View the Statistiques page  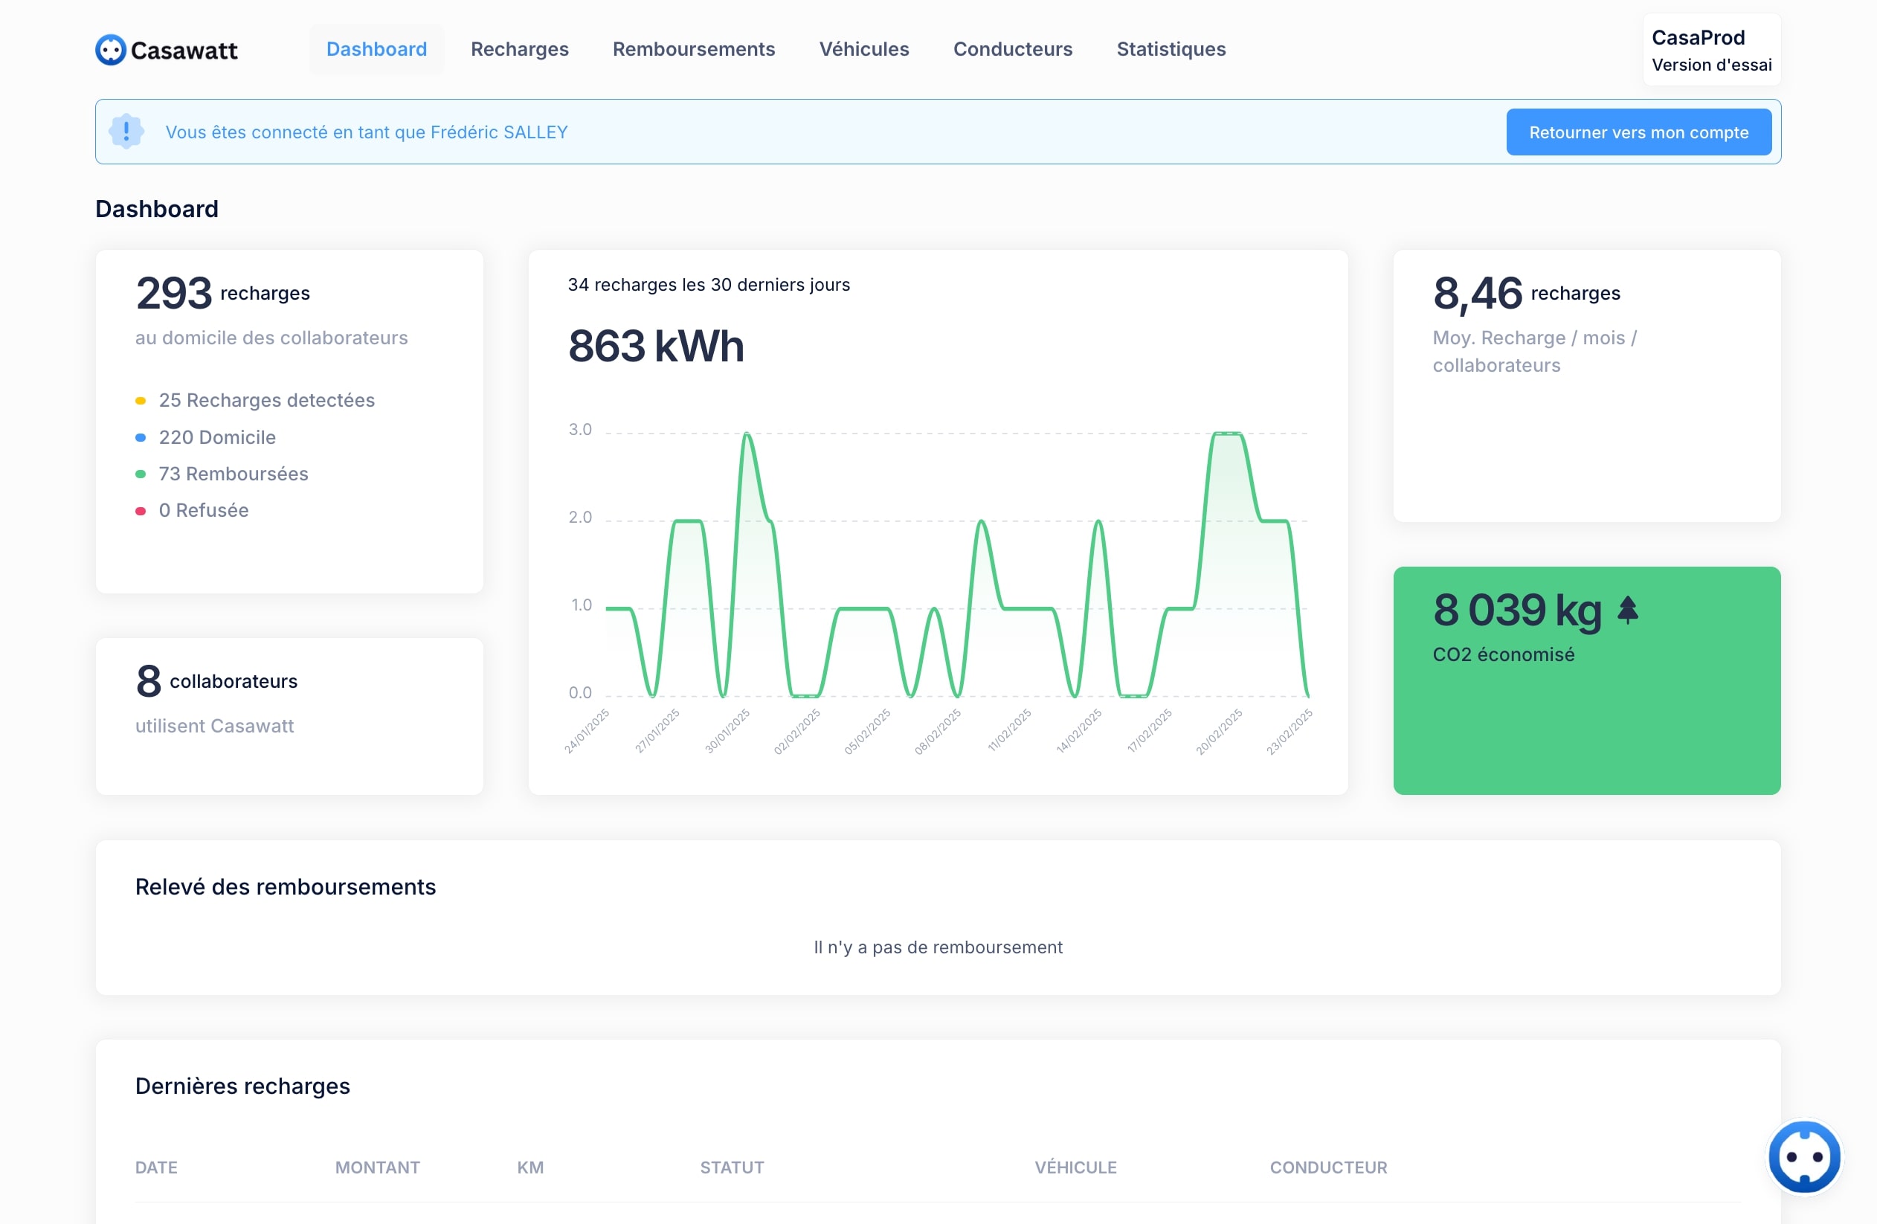point(1171,49)
